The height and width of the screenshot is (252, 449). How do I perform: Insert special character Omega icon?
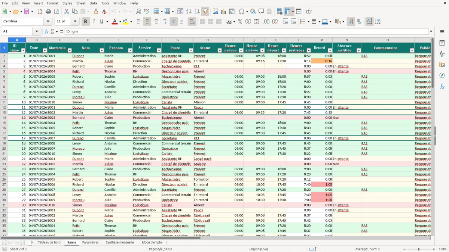[x=241, y=12]
